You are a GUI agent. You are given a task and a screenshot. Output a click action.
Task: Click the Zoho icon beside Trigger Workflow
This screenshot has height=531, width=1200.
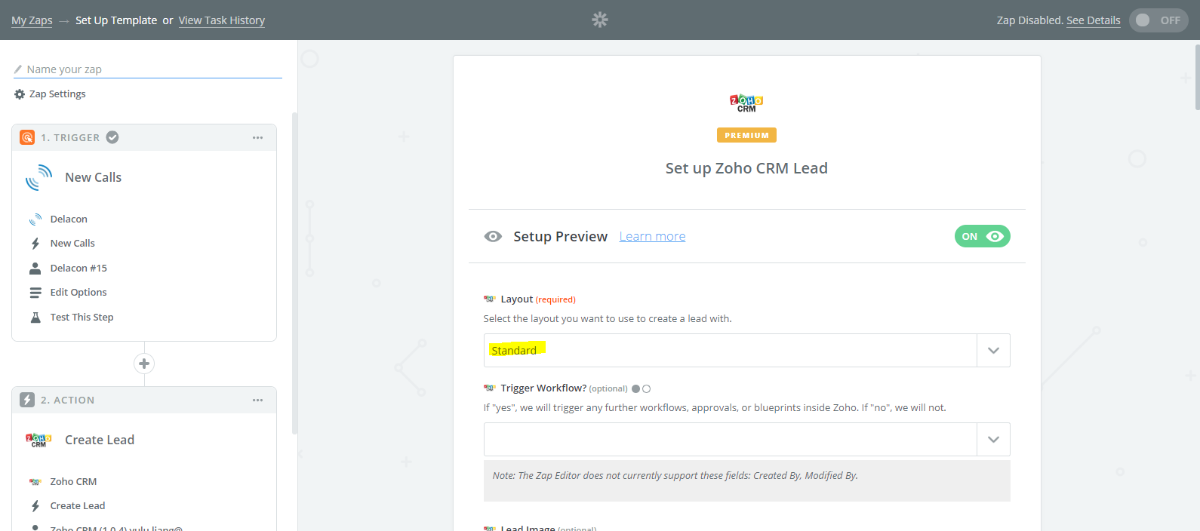click(490, 388)
